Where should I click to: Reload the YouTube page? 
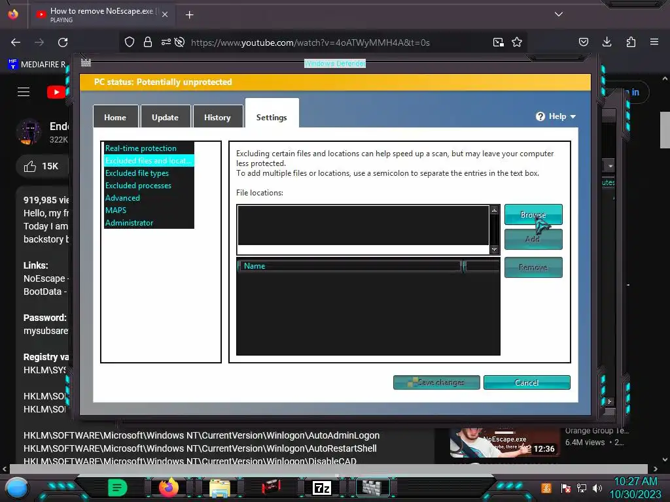tap(63, 42)
